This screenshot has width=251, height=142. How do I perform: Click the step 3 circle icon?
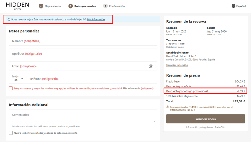(x=105, y=6)
